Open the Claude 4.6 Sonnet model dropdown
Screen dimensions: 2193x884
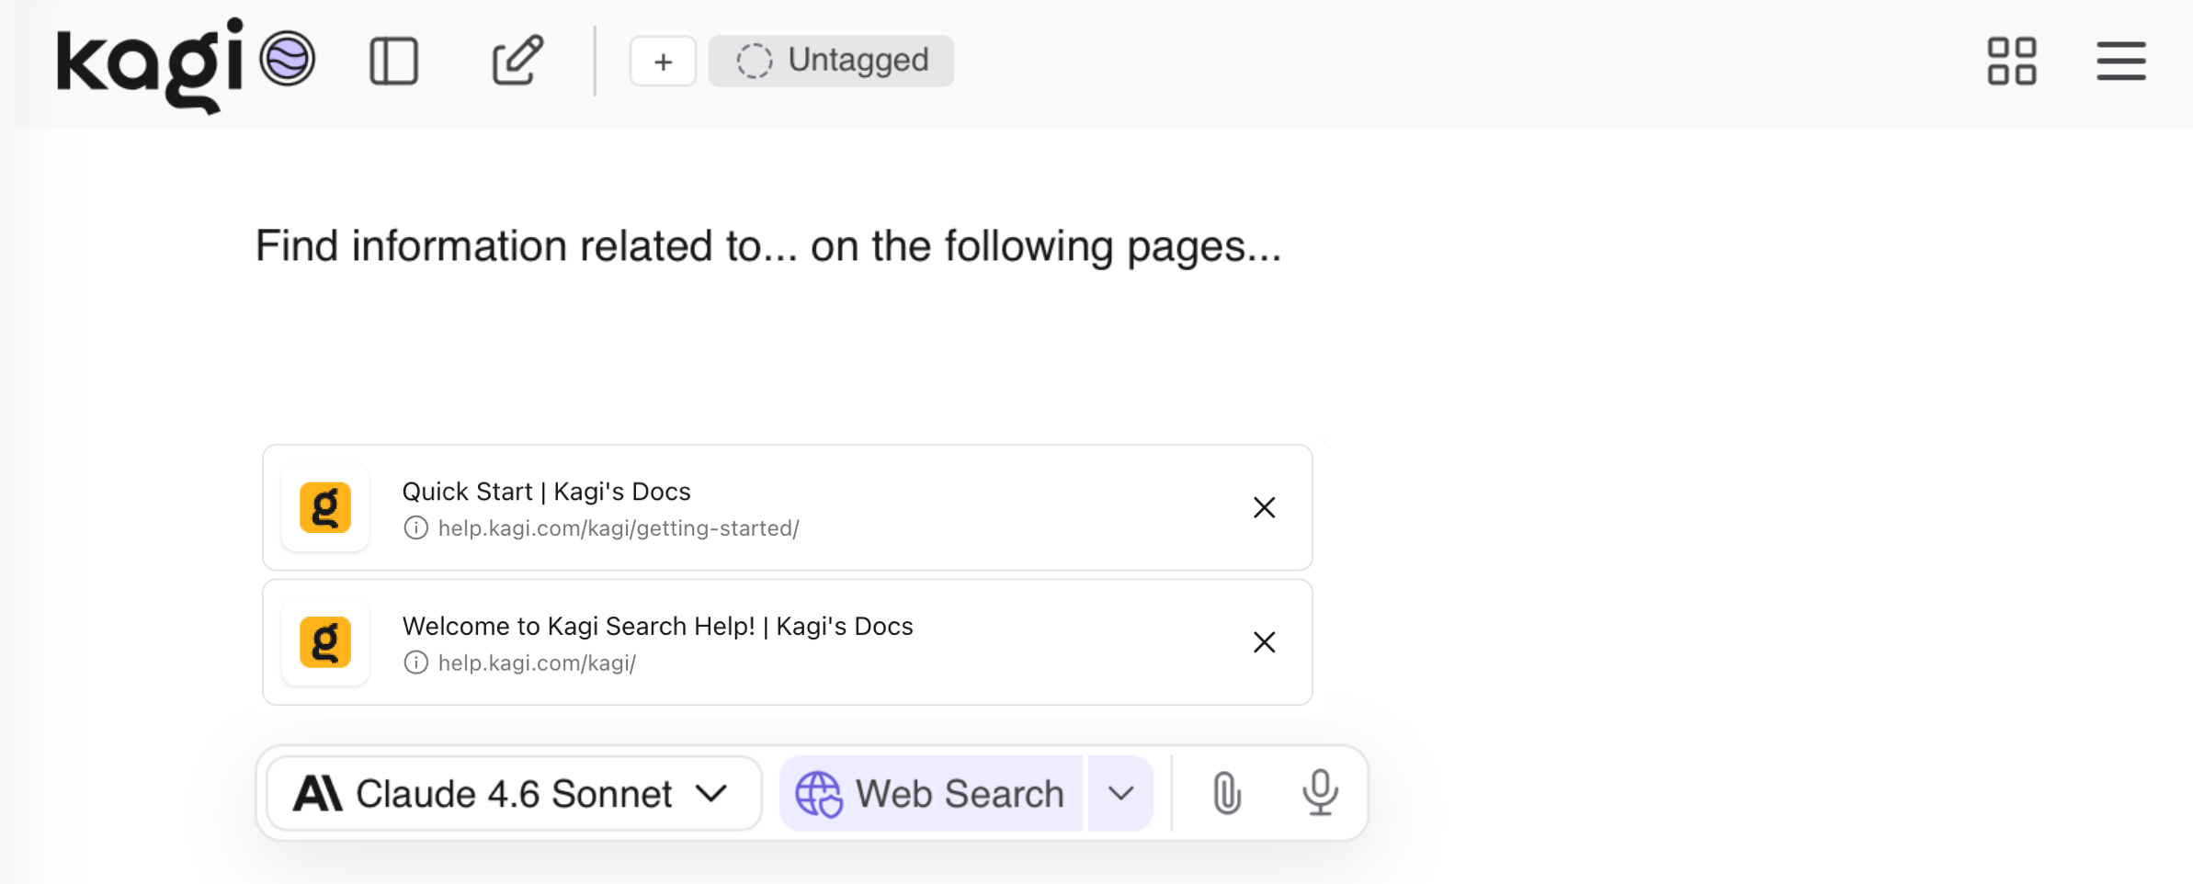[514, 793]
